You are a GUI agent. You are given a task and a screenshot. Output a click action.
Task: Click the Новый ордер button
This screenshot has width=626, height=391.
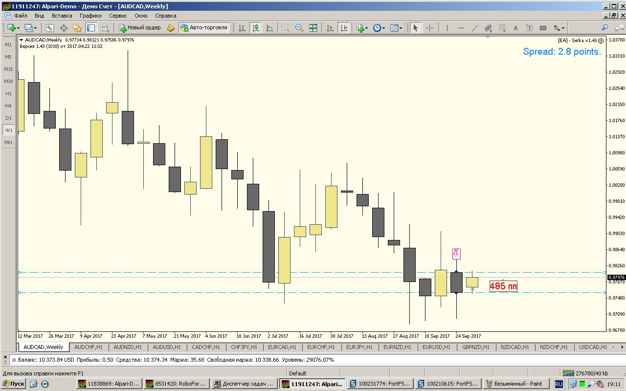(x=140, y=28)
